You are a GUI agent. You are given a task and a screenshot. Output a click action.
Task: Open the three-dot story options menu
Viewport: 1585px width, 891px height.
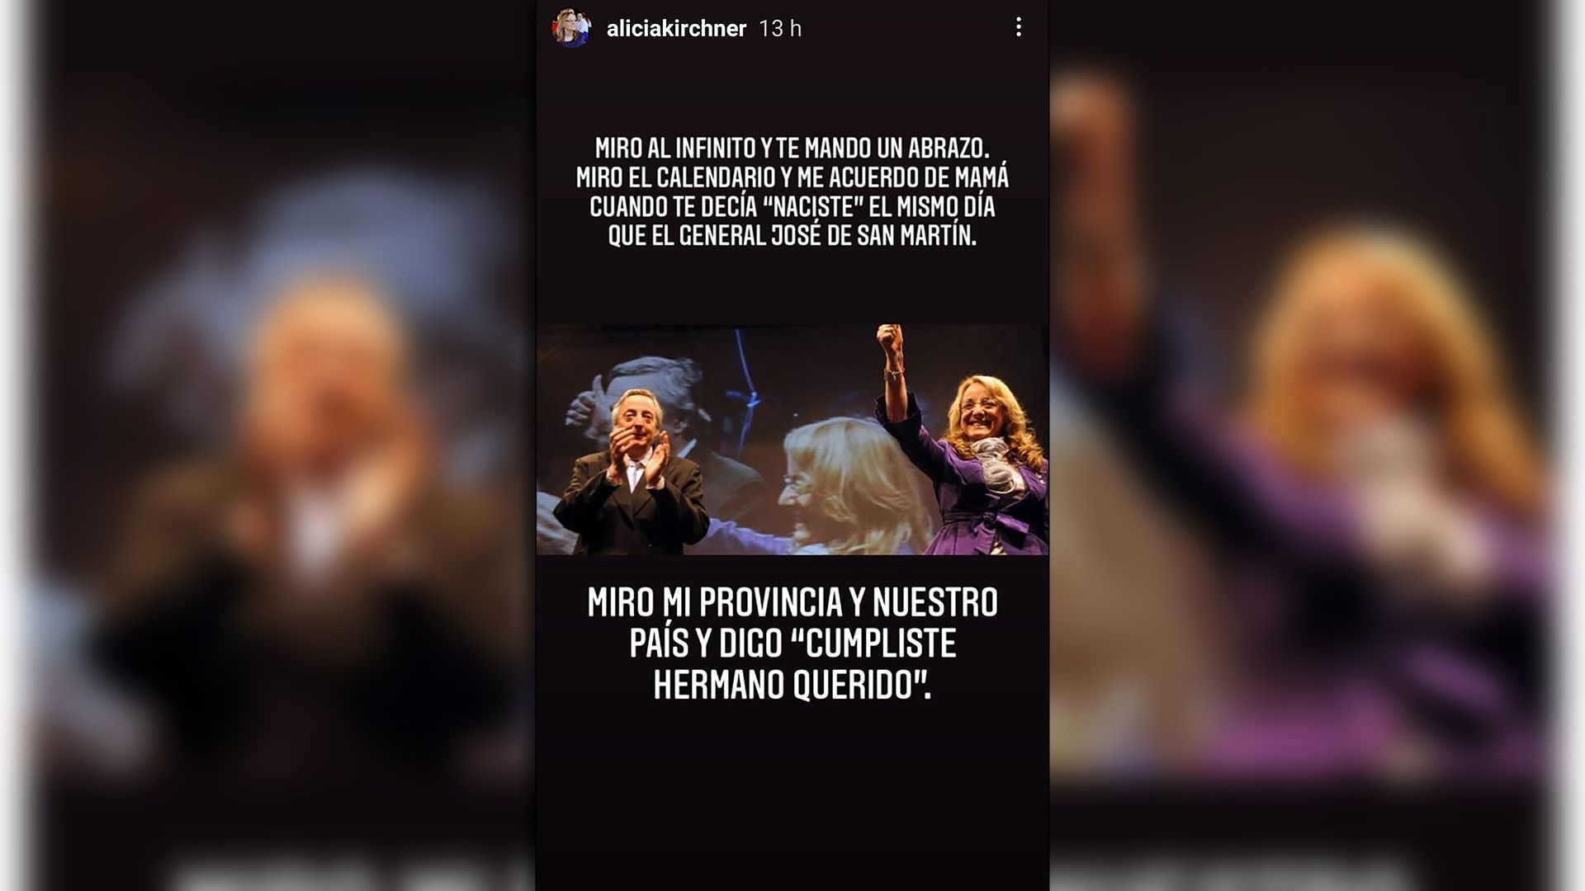point(1019,27)
